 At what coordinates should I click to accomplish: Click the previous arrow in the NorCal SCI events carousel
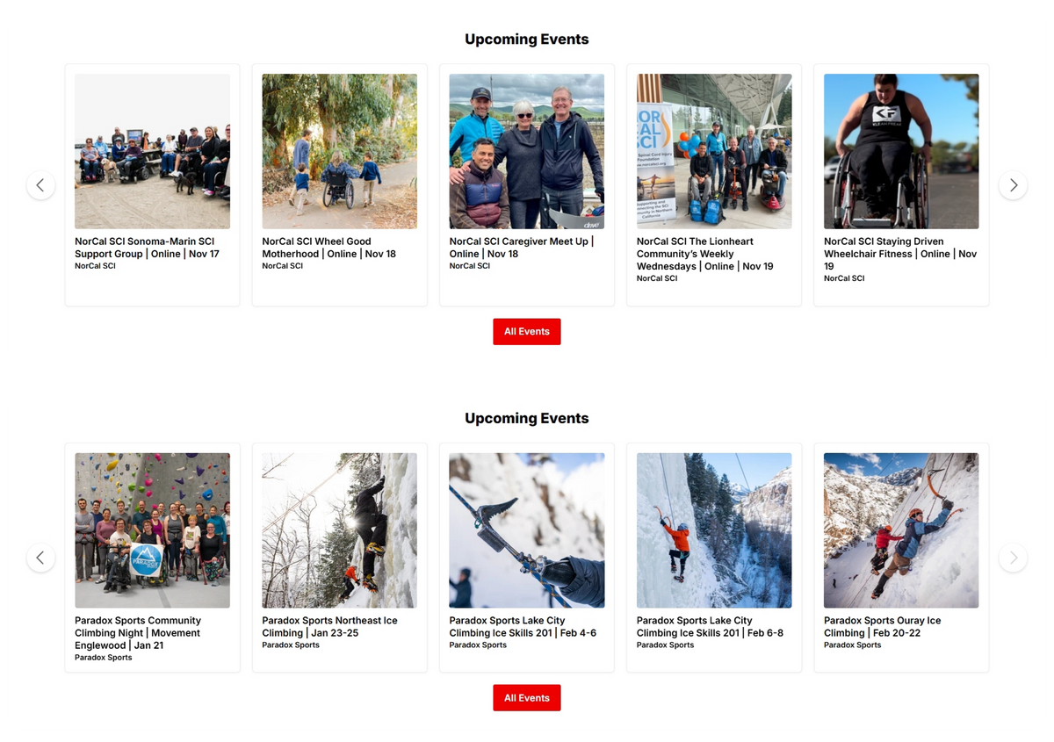[x=40, y=185]
